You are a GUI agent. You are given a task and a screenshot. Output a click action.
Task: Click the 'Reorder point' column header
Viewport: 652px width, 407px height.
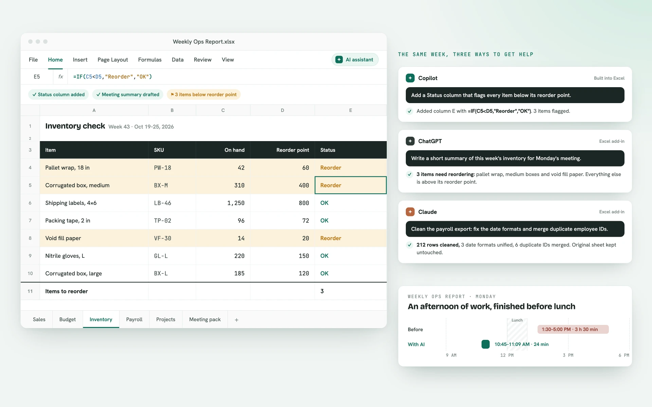pos(283,150)
